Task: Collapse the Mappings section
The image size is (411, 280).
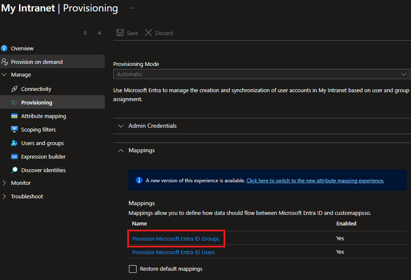Action: 121,151
